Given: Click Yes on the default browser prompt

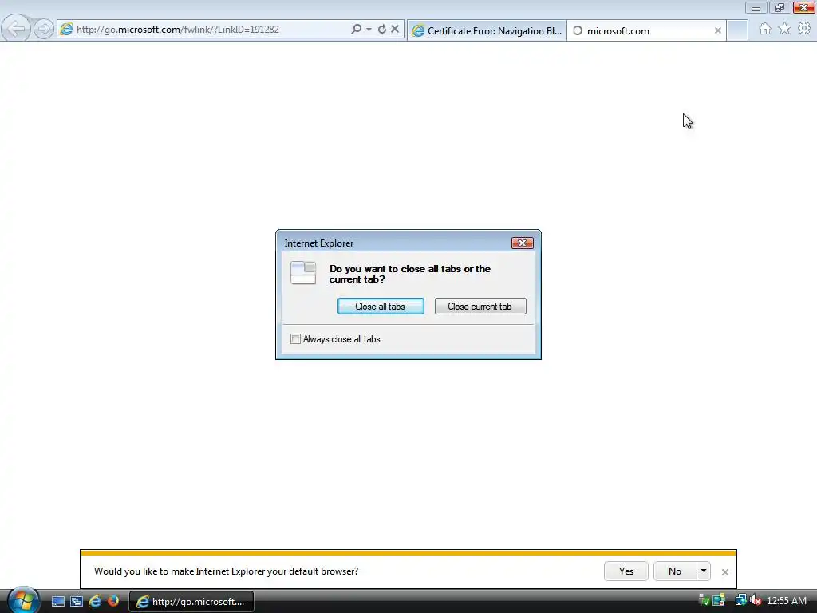Looking at the screenshot, I should tap(626, 571).
